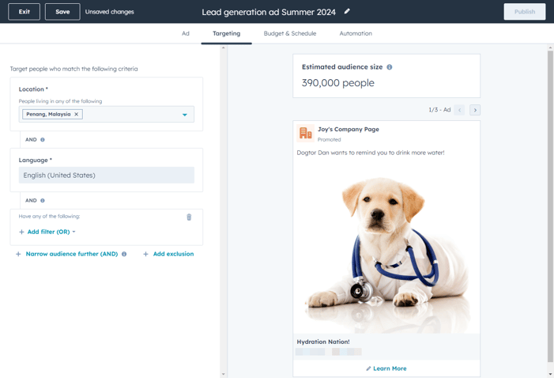The image size is (554, 378).
Task: Click info icon beside Narrow audience further
Action: pyautogui.click(x=124, y=255)
